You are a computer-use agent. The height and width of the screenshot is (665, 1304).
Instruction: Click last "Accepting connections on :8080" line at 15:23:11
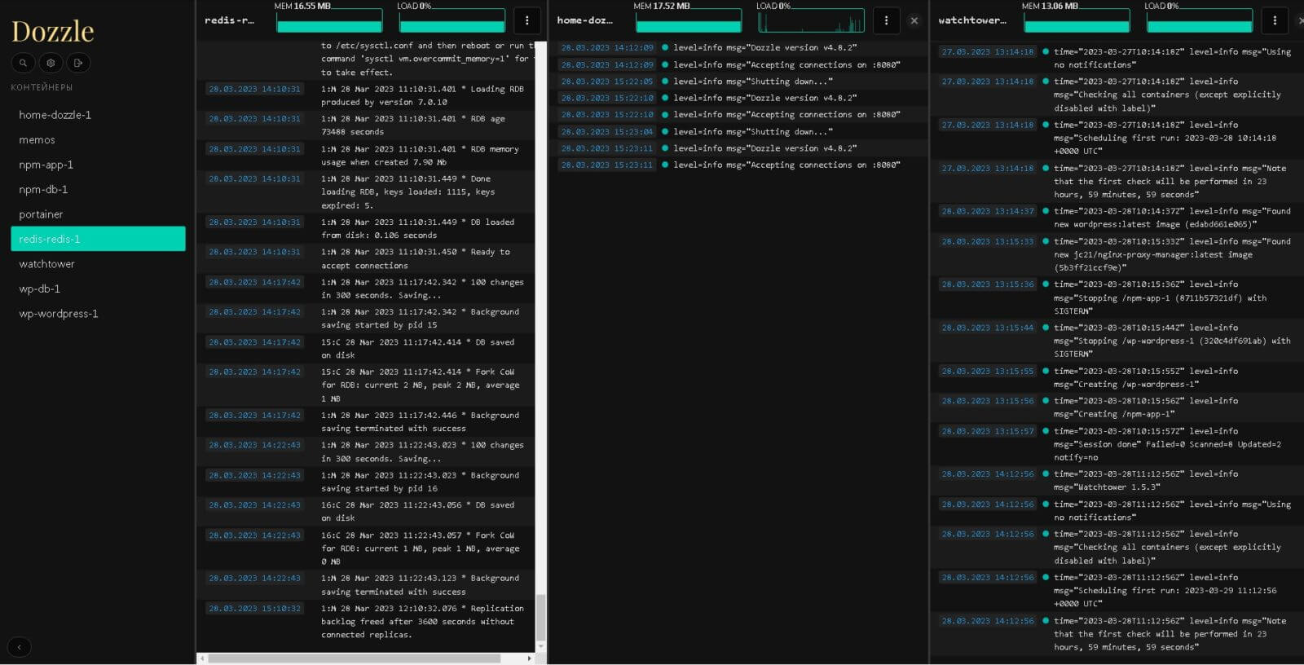click(x=786, y=165)
